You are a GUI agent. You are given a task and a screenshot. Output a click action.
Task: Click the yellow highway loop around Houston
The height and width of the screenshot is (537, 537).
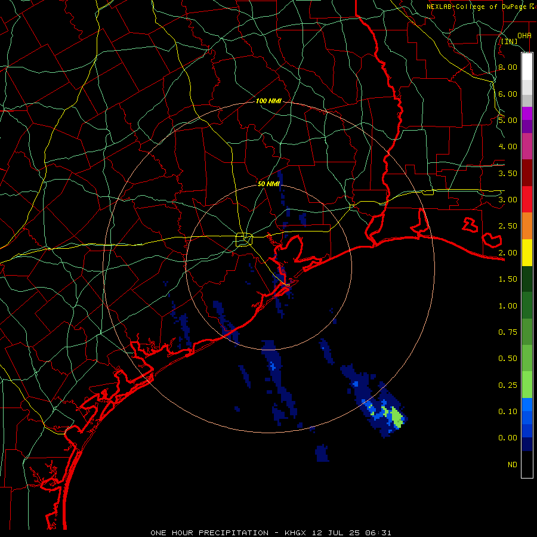pyautogui.click(x=244, y=239)
